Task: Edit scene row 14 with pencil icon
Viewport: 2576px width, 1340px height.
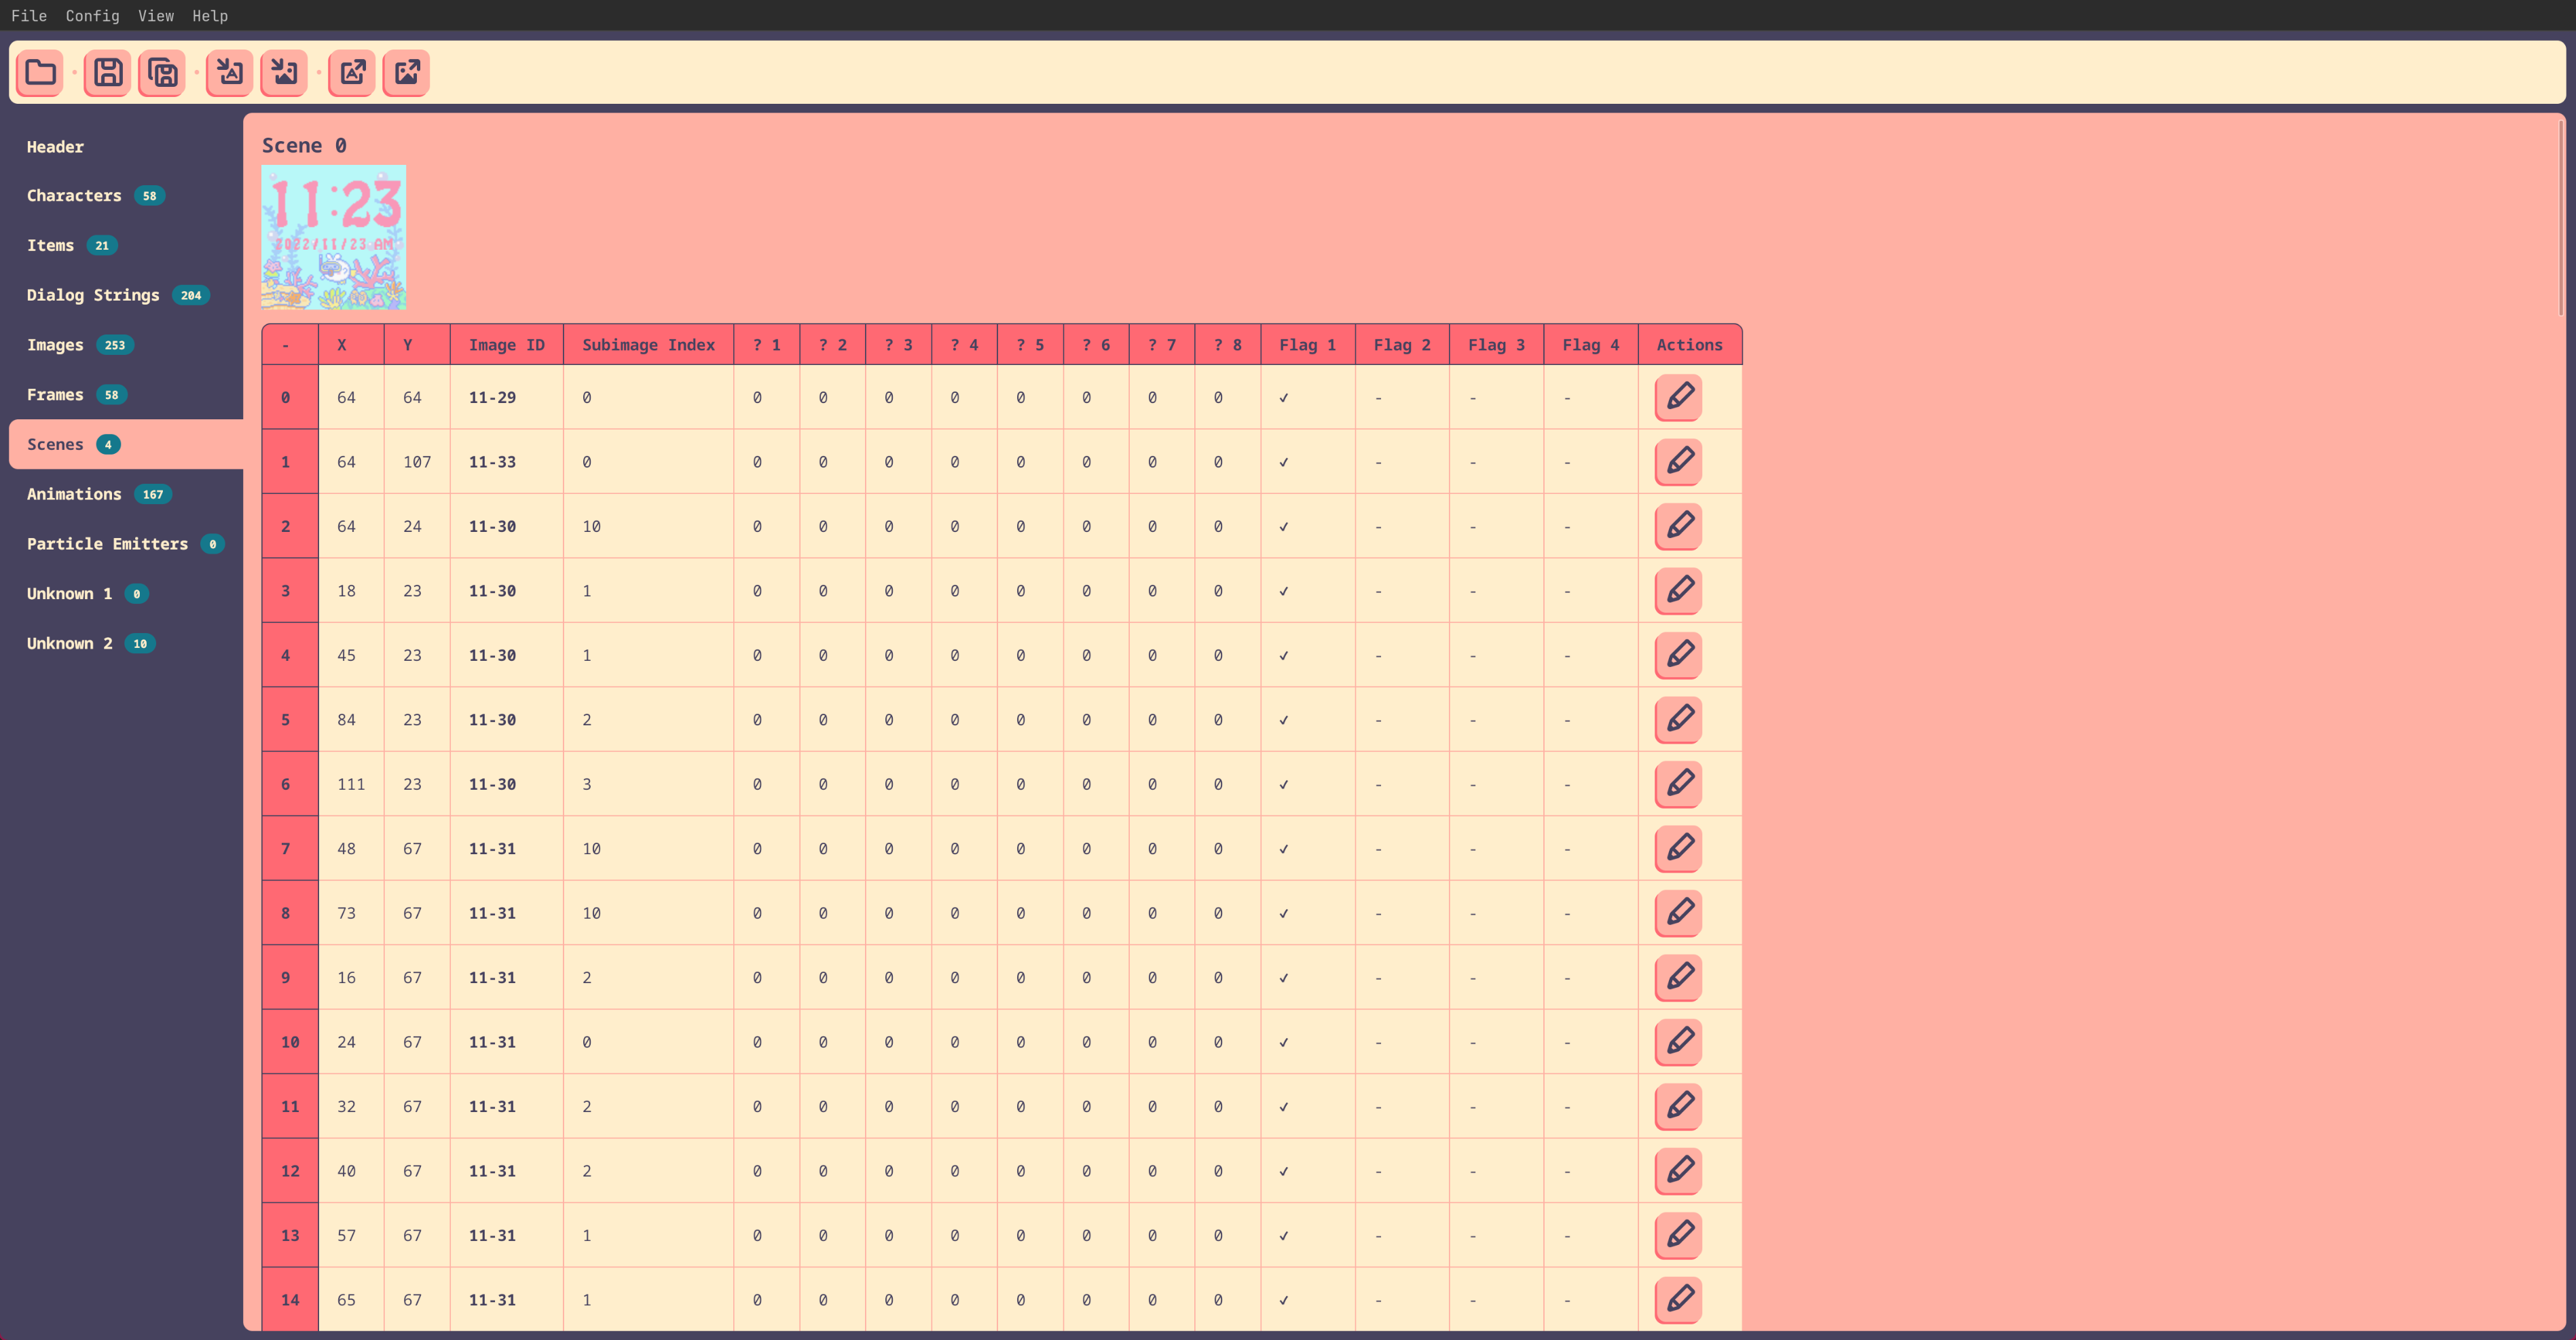Action: pos(1679,1299)
